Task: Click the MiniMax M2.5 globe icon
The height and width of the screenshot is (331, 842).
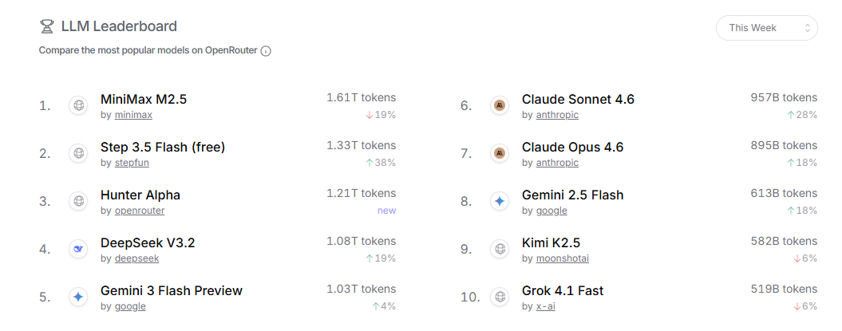Action: pos(78,105)
